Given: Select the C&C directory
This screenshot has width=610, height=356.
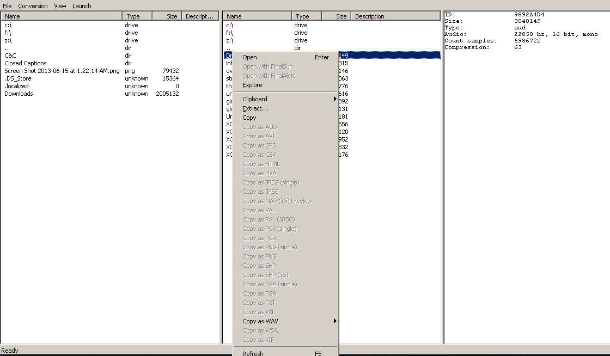Looking at the screenshot, I should point(10,56).
